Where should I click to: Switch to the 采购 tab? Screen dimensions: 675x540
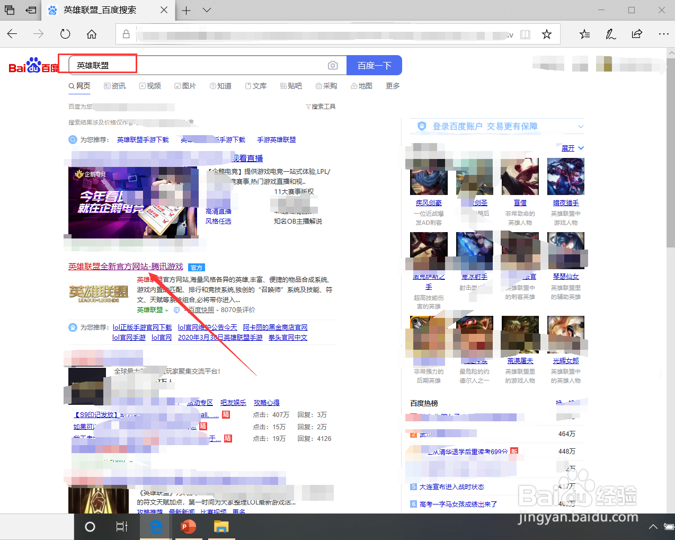pos(326,86)
